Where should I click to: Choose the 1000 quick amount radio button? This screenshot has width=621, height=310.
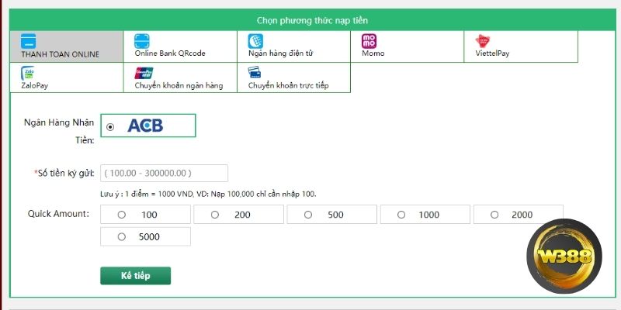pos(401,215)
